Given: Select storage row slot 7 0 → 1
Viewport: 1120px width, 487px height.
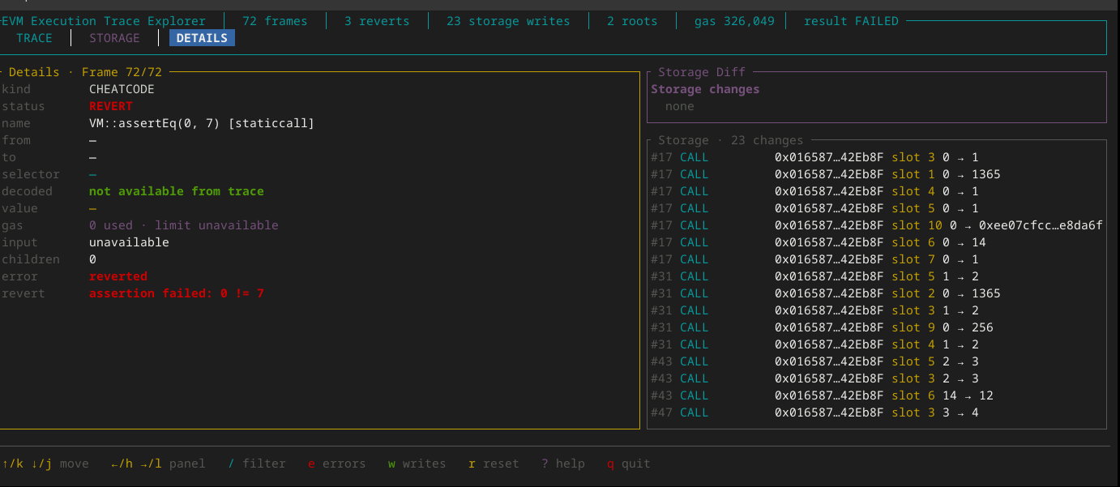Looking at the screenshot, I should (877, 259).
